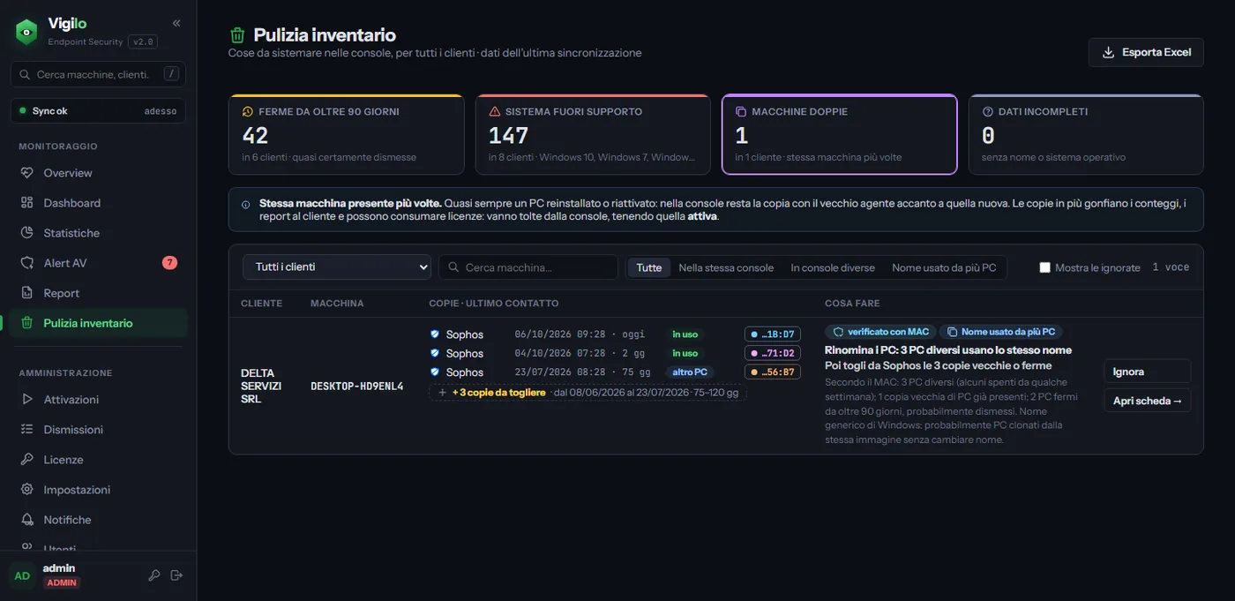Open Impostazioni via the gear icon

pyautogui.click(x=26, y=490)
